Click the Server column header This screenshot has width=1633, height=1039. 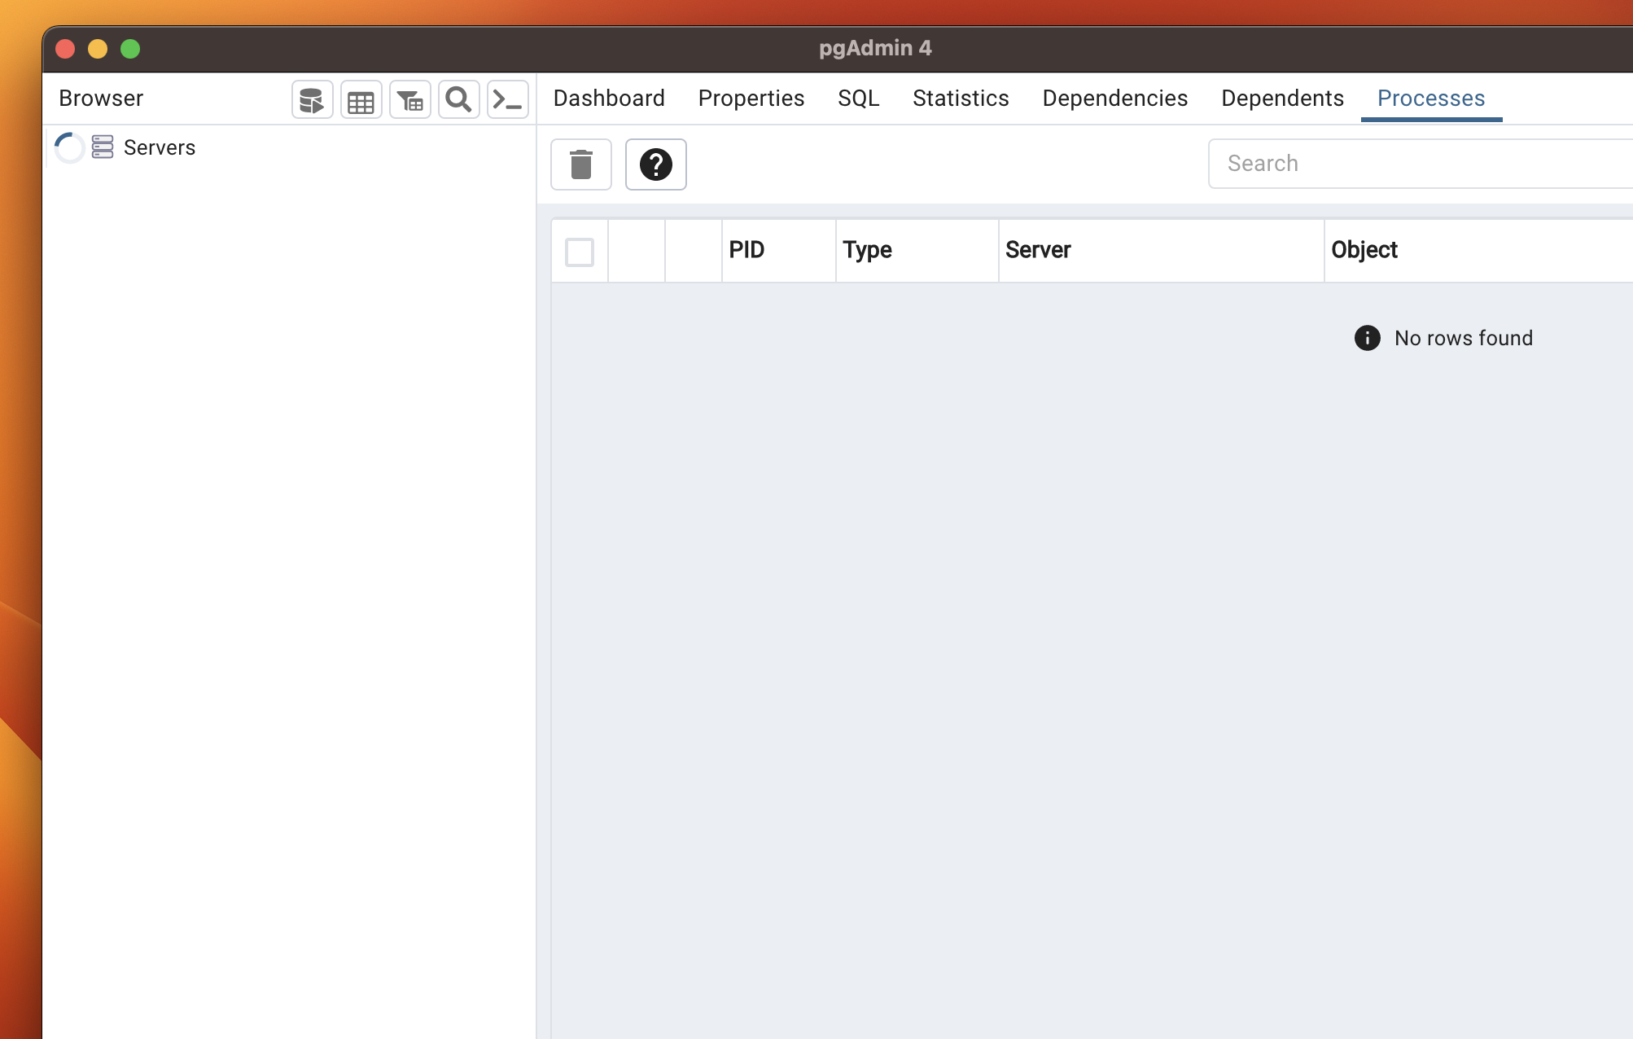(1038, 250)
